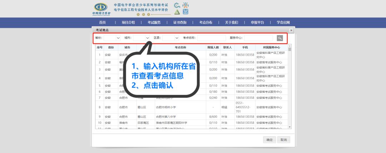Click the 取消 button
The image size is (386, 153).
point(283,140)
